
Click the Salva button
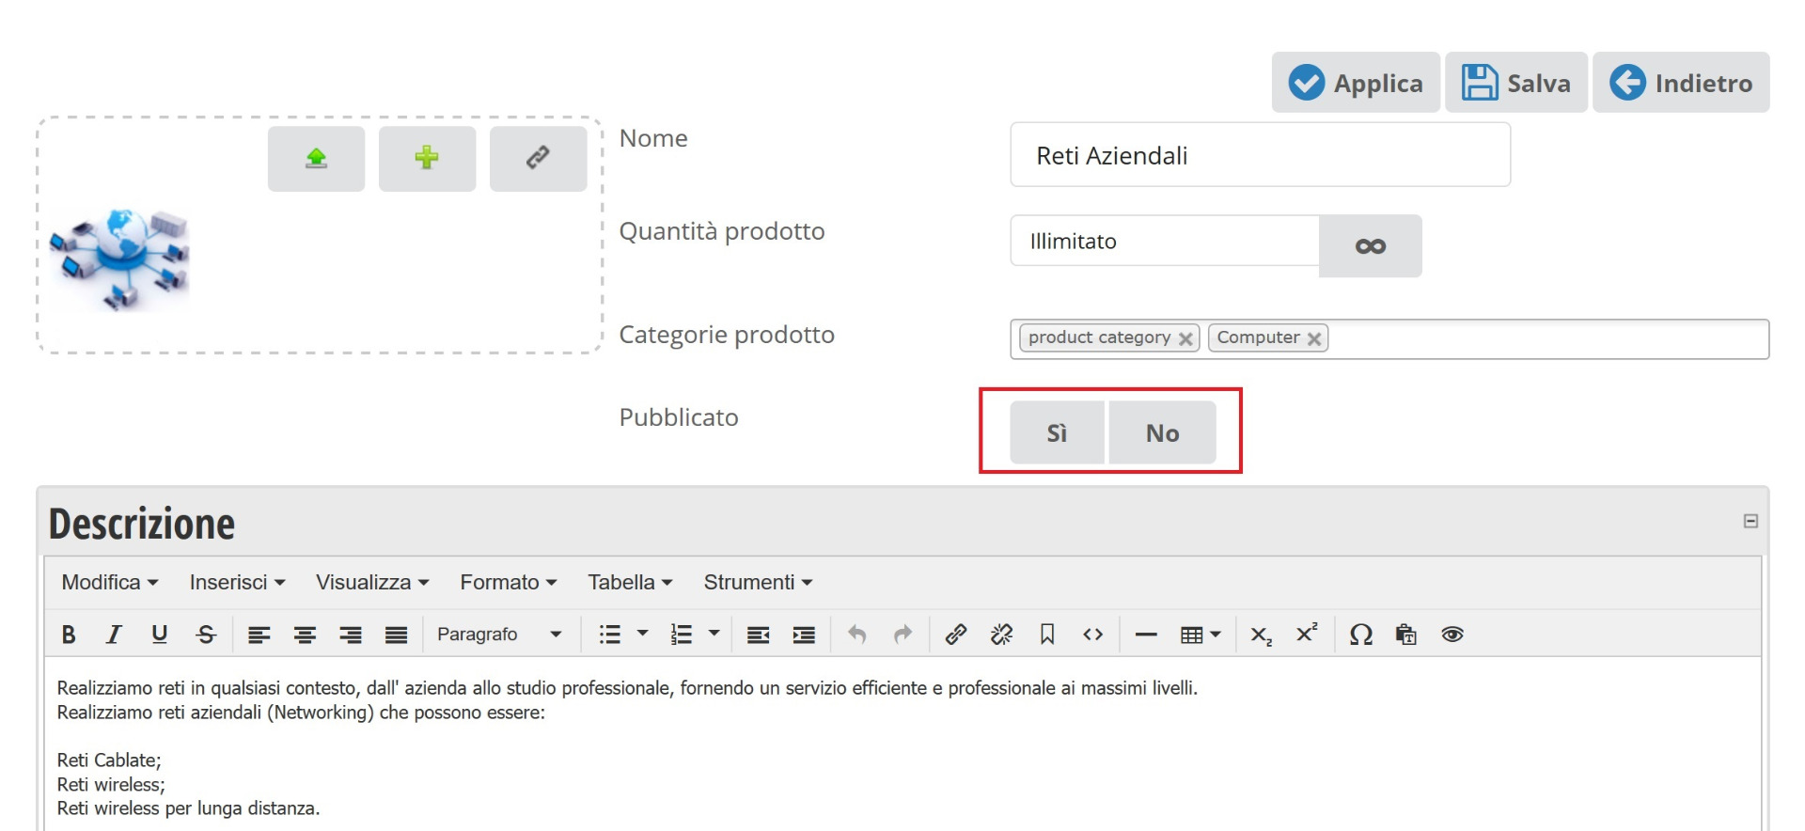tap(1515, 83)
